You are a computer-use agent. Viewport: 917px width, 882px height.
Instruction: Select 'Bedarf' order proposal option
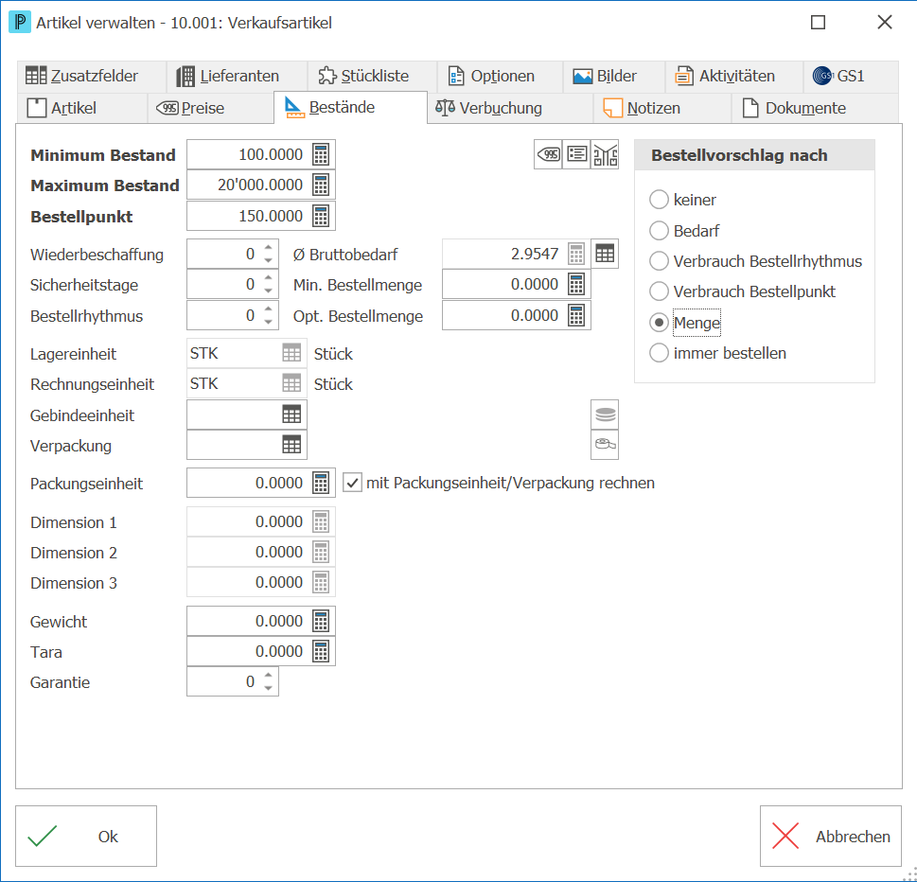[659, 231]
